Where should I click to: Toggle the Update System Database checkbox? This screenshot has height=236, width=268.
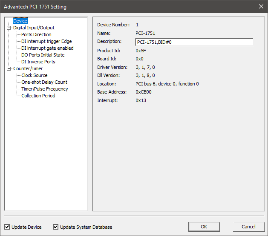click(x=55, y=227)
